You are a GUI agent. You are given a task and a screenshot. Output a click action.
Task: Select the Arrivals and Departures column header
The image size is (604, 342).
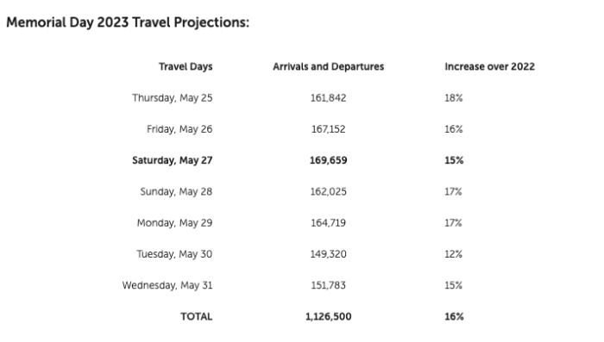point(328,66)
